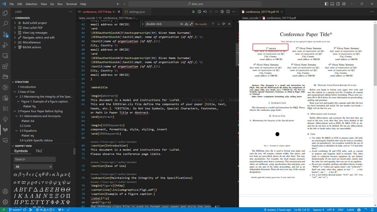Click the errors and warnings status bar icon
The width and height of the screenshot is (377, 212).
[46, 210]
